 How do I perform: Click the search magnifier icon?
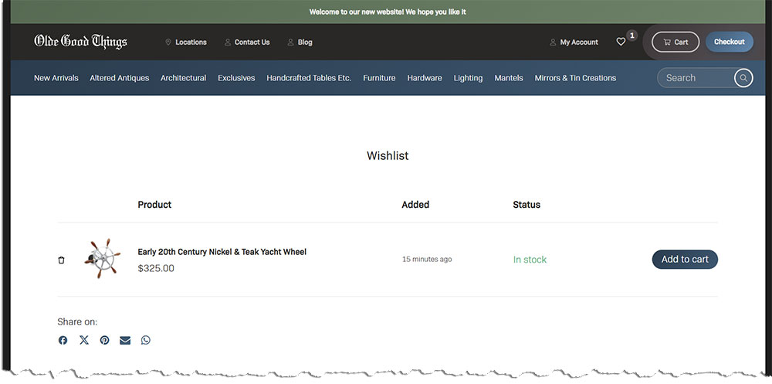pos(743,78)
